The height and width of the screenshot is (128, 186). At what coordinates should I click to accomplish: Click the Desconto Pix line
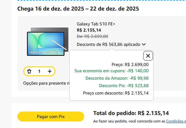click(x=124, y=86)
